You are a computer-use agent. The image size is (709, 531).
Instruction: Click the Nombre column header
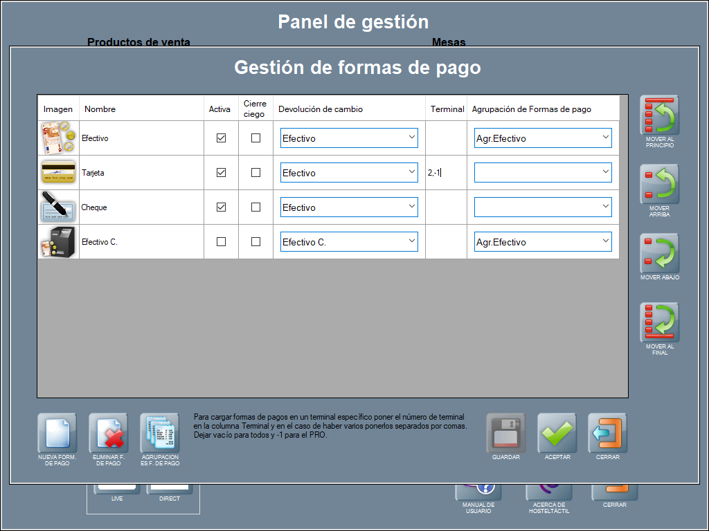pyautogui.click(x=100, y=109)
